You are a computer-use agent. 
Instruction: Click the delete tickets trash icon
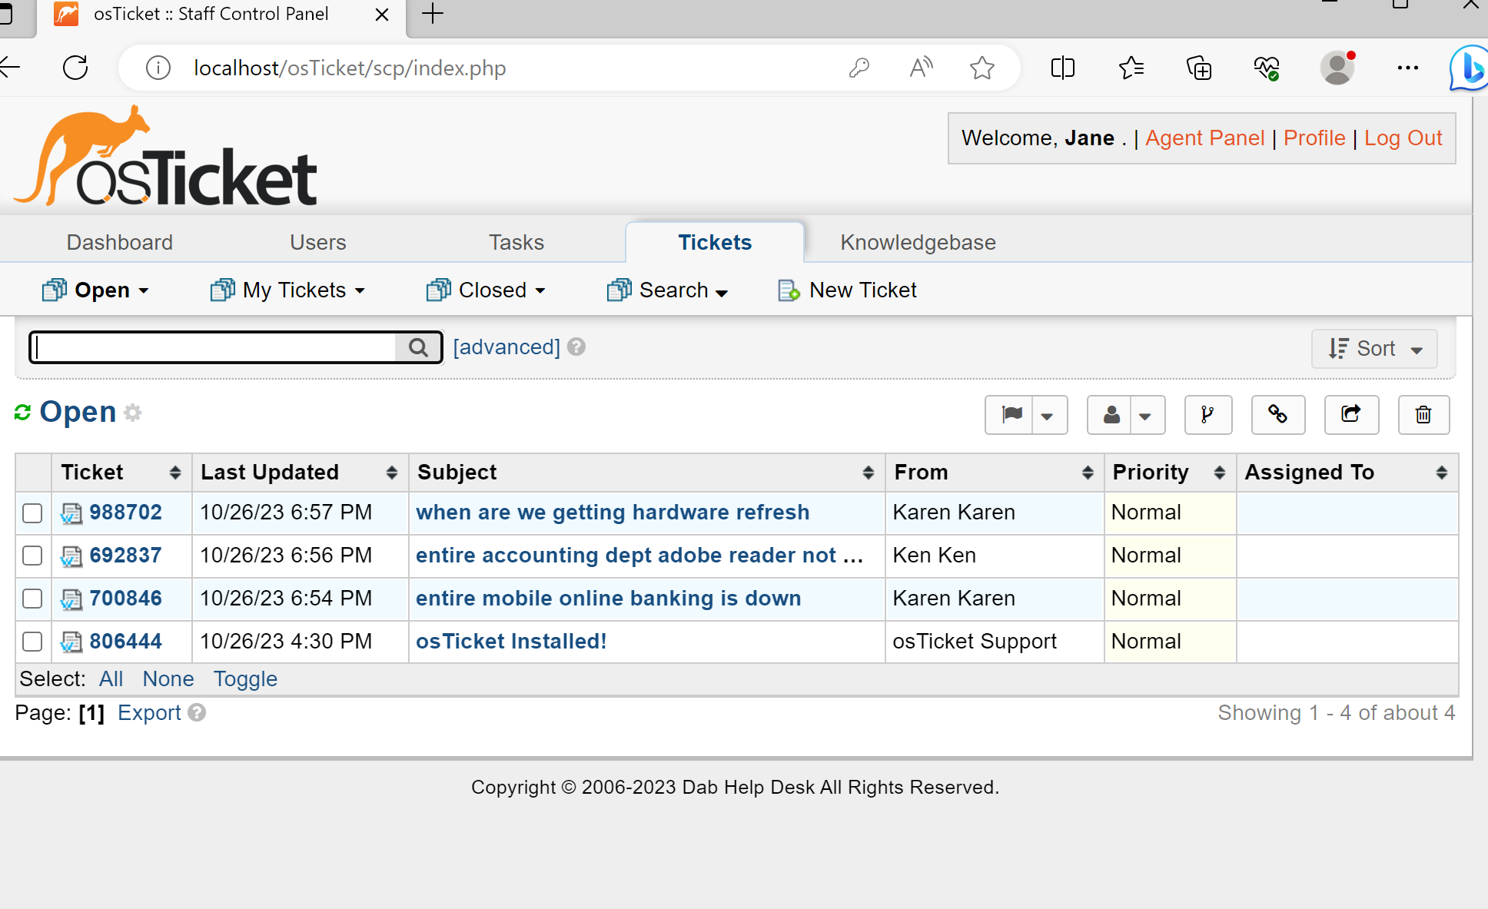[x=1423, y=415]
